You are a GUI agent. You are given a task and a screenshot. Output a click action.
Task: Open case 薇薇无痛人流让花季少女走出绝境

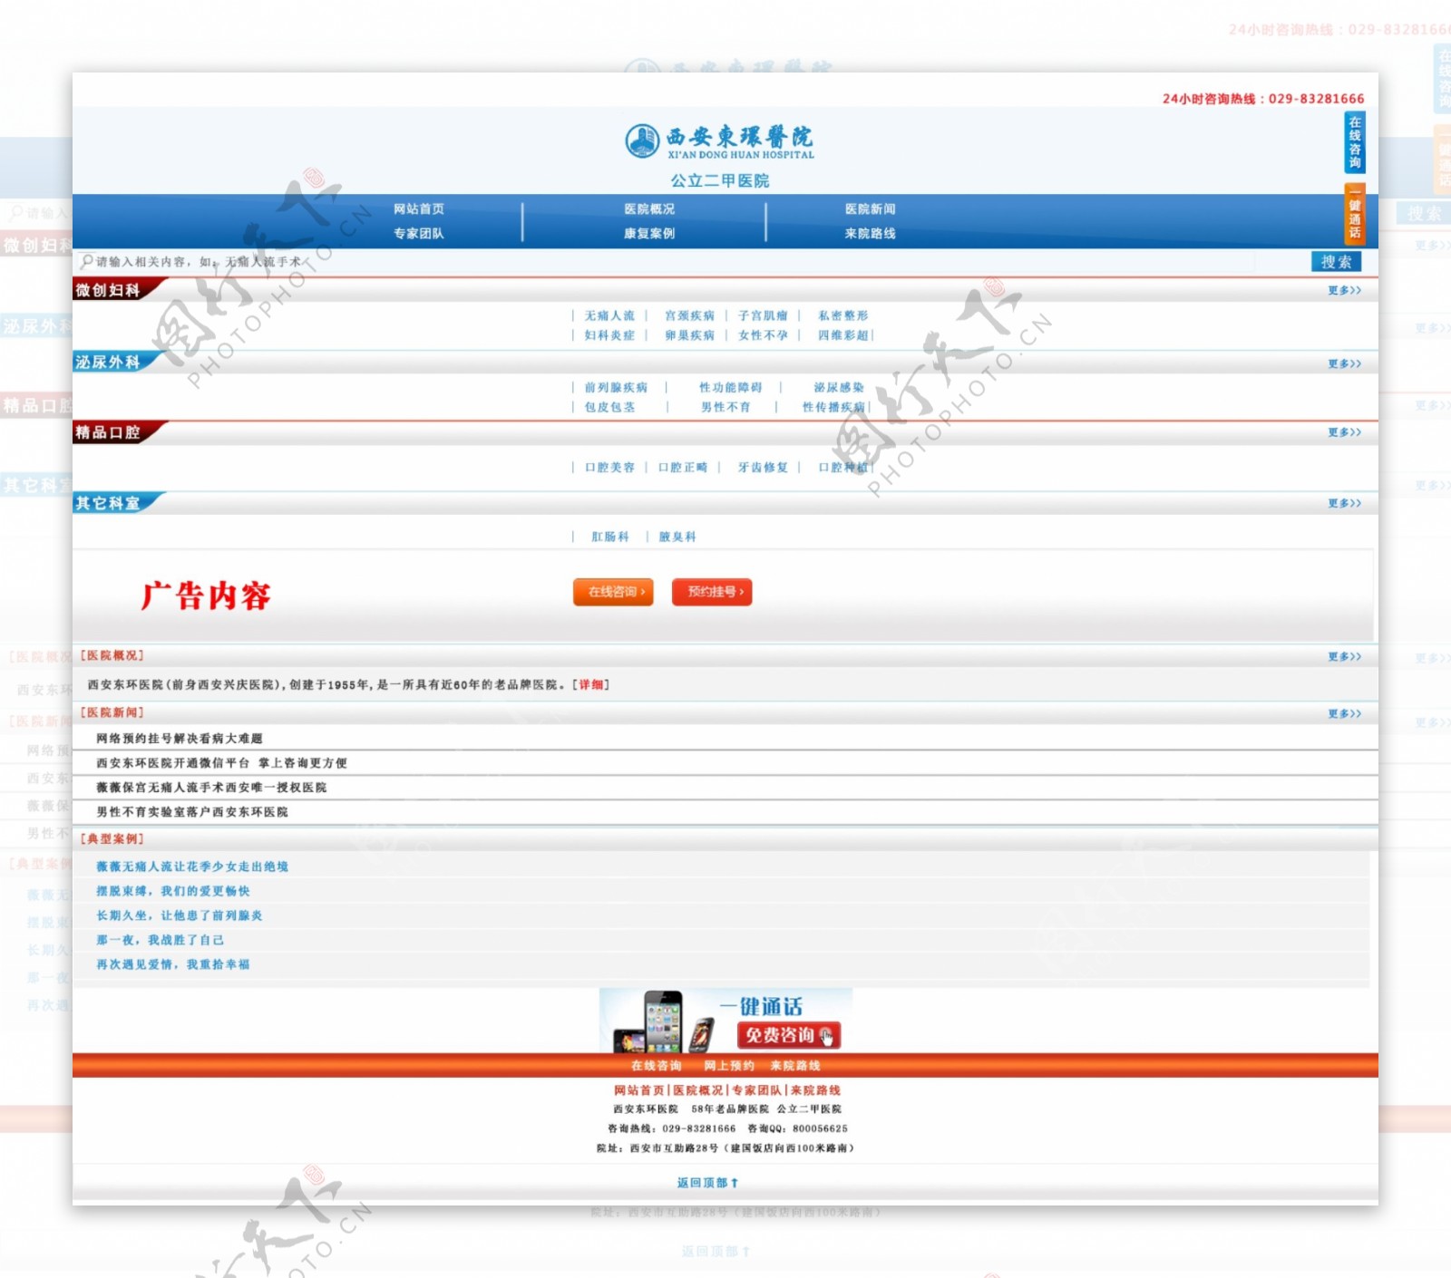(x=192, y=867)
